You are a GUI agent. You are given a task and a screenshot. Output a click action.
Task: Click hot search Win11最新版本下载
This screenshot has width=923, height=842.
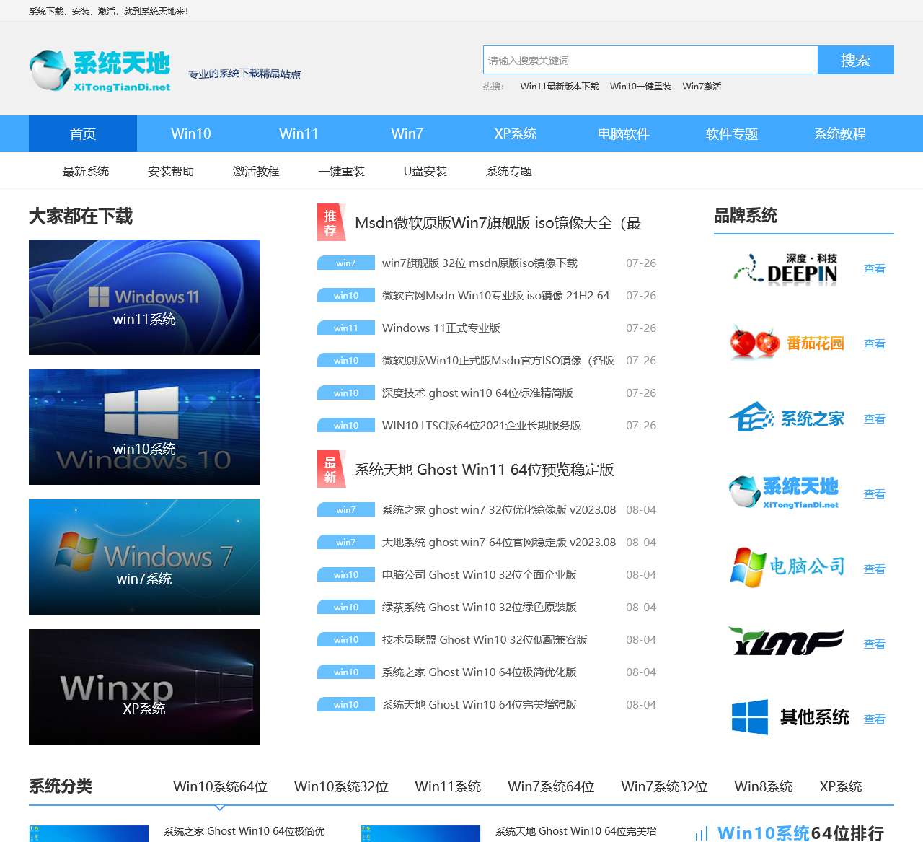pos(560,86)
